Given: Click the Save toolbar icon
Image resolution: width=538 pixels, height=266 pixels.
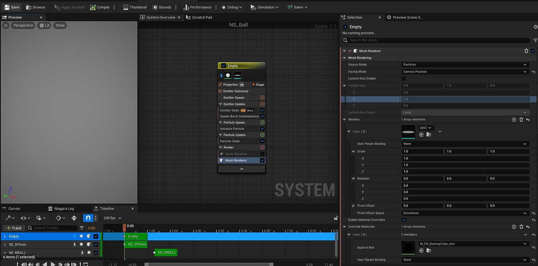Looking at the screenshot, I should coord(7,7).
